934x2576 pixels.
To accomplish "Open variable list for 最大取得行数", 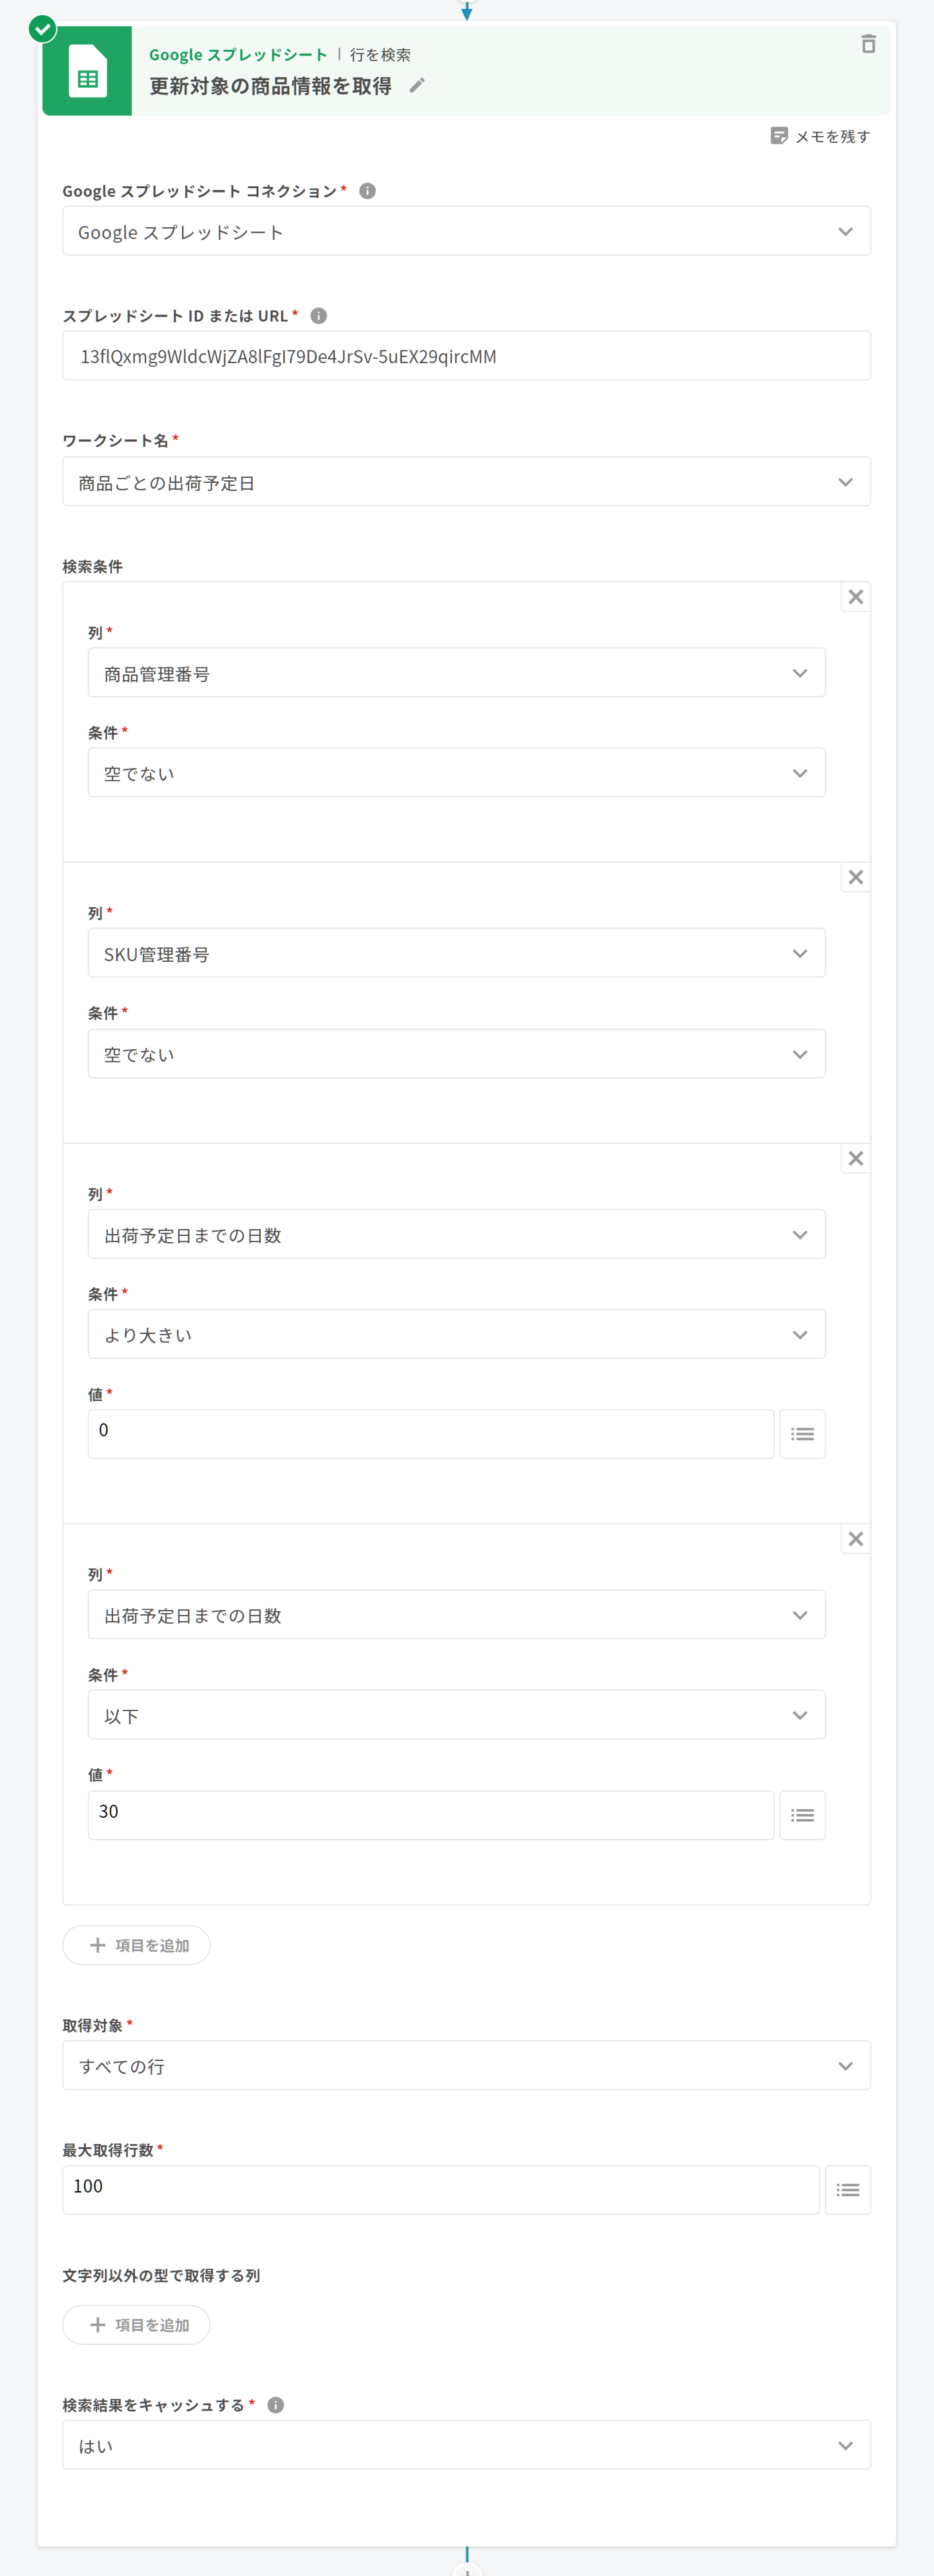I will point(847,2190).
